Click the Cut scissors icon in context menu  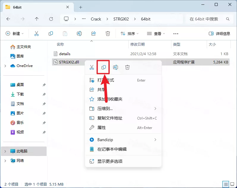point(92,67)
